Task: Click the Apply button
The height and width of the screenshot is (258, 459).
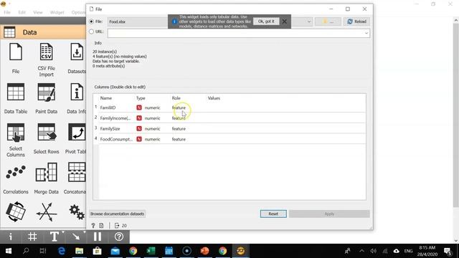Action: (329, 214)
